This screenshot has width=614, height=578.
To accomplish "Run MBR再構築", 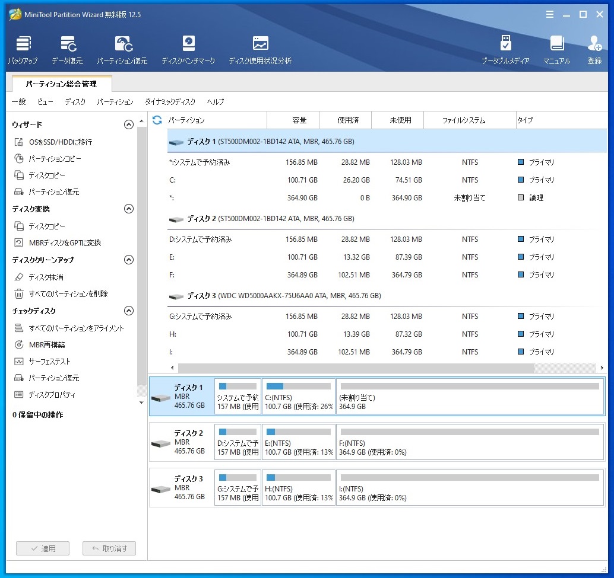I will pyautogui.click(x=40, y=344).
